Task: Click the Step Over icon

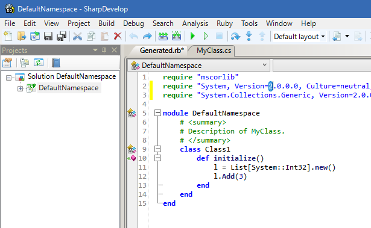Action: 235,37
